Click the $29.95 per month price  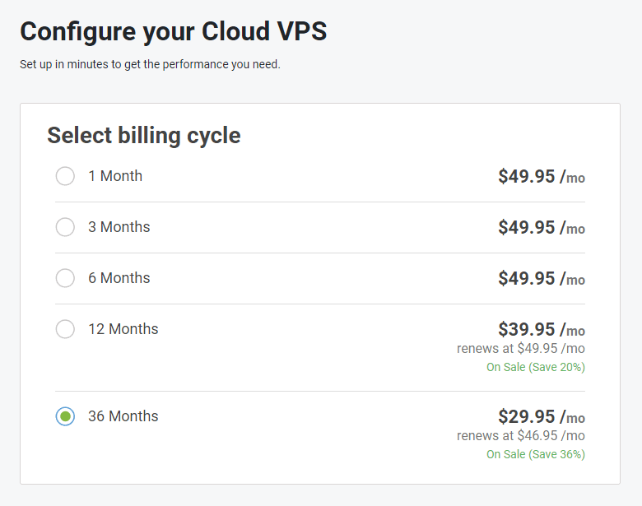pos(542,417)
